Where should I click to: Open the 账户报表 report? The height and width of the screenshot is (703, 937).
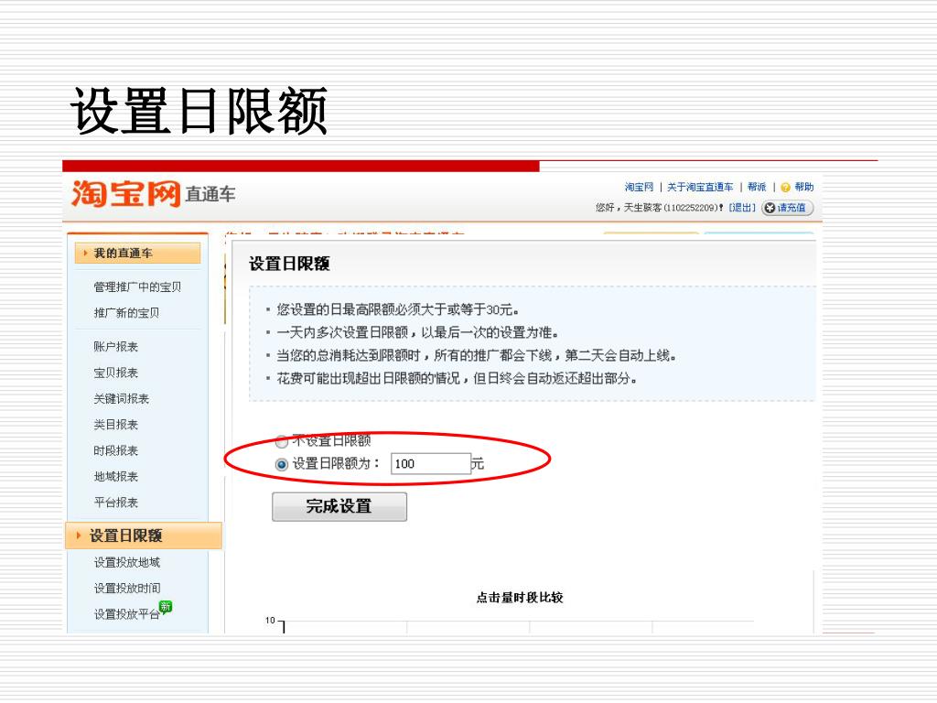coord(115,347)
